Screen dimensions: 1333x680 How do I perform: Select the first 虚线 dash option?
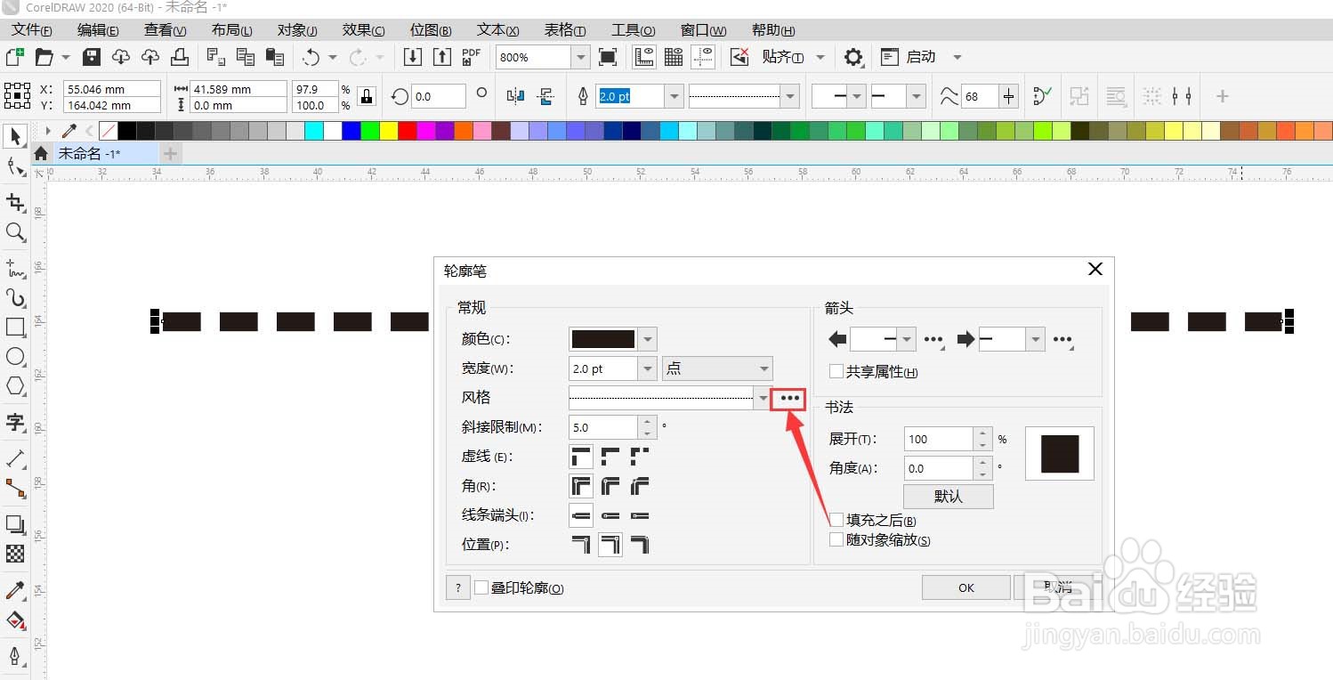pyautogui.click(x=581, y=457)
